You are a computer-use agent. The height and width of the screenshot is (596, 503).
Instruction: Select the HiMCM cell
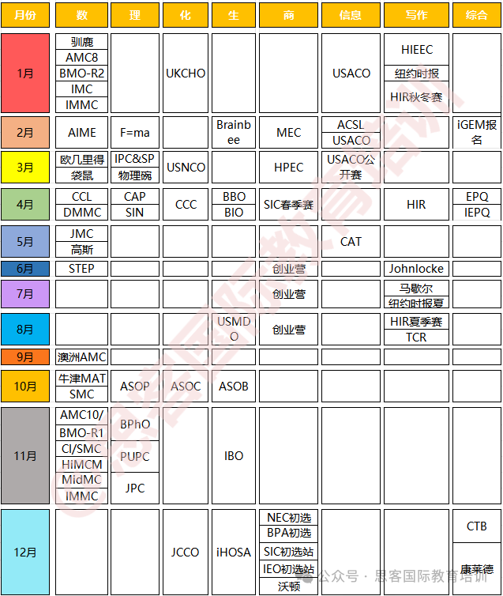[81, 465]
